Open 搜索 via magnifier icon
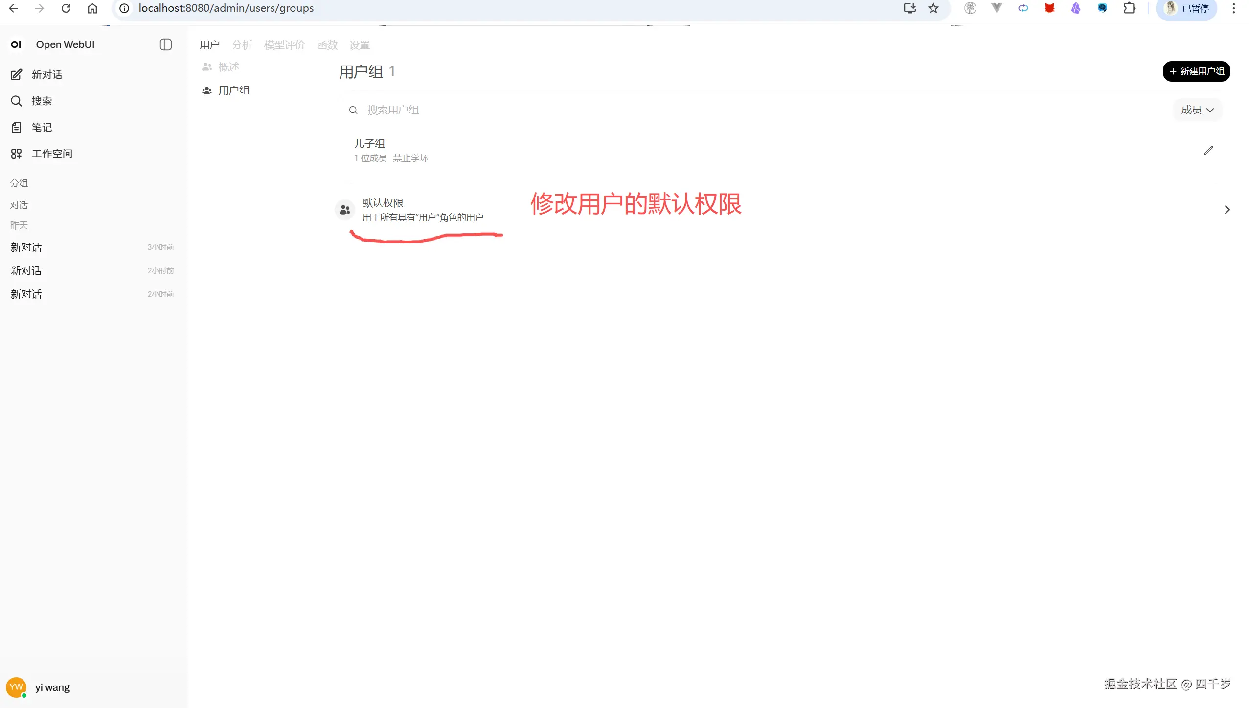Image resolution: width=1249 pixels, height=708 pixels. pos(16,100)
